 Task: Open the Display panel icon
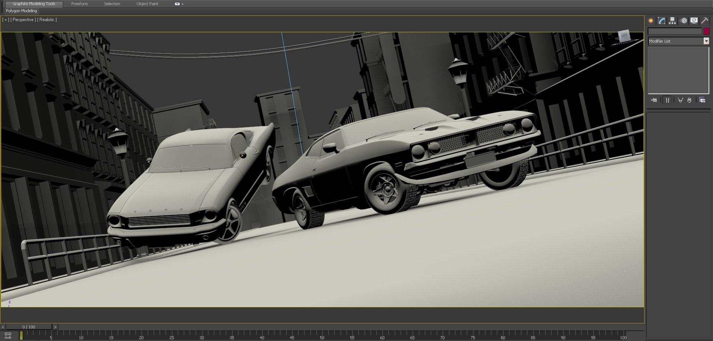click(694, 21)
